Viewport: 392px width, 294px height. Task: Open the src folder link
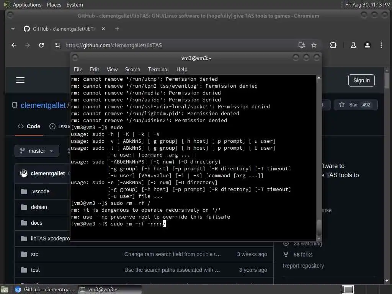(x=34, y=255)
